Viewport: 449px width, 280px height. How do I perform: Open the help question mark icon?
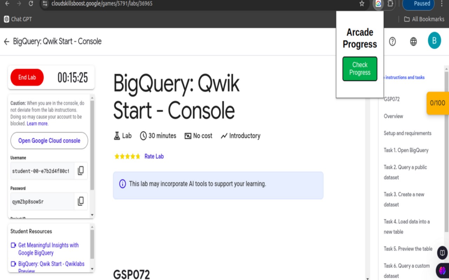tap(393, 42)
